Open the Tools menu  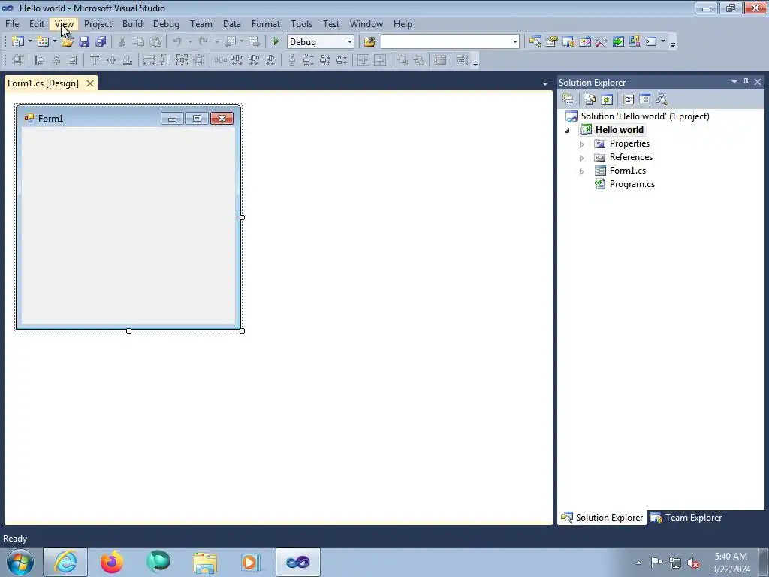point(301,23)
